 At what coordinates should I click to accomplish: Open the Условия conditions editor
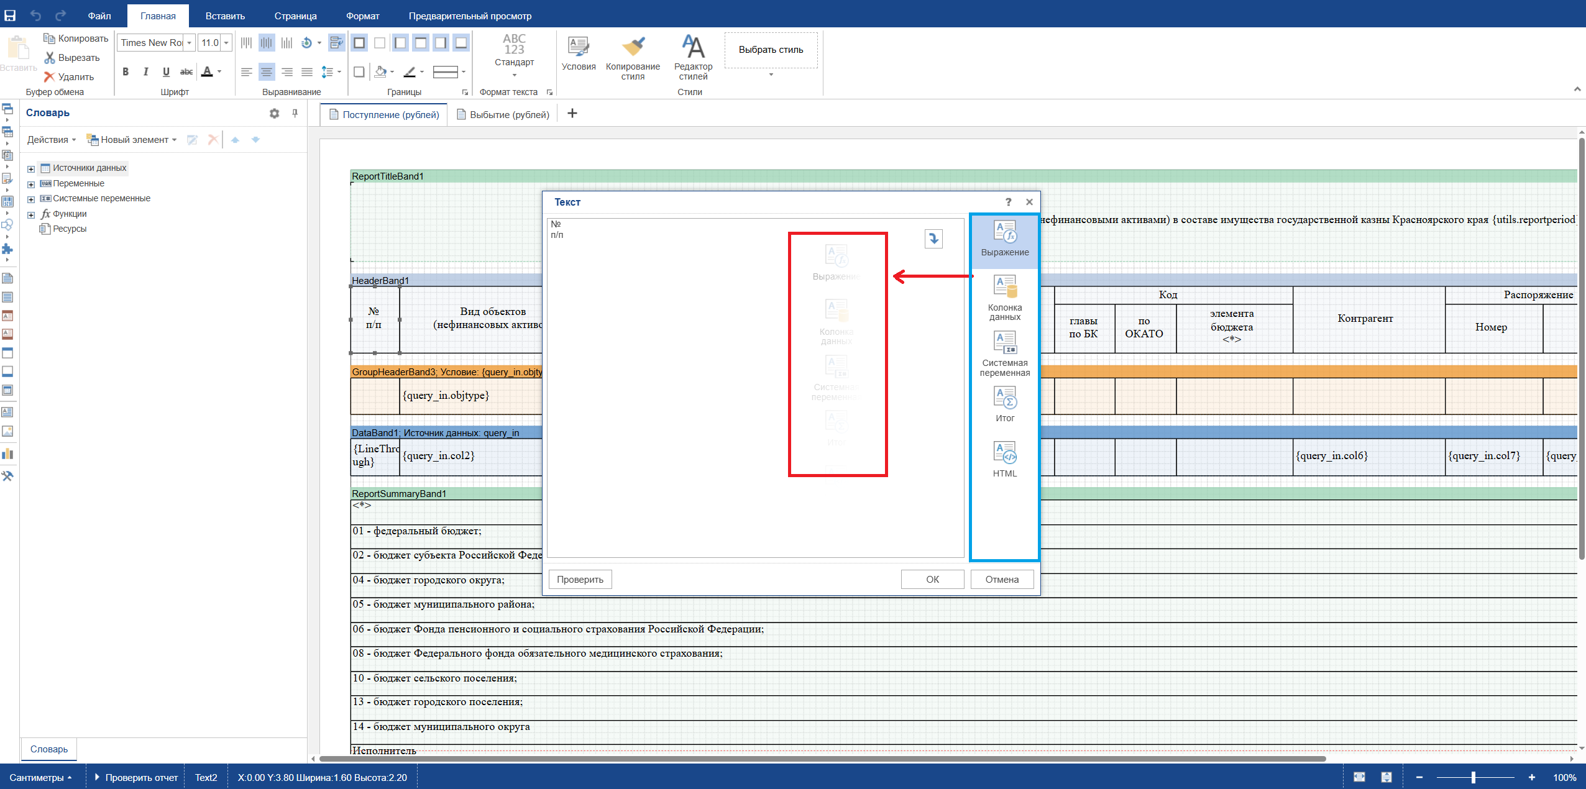pyautogui.click(x=579, y=54)
